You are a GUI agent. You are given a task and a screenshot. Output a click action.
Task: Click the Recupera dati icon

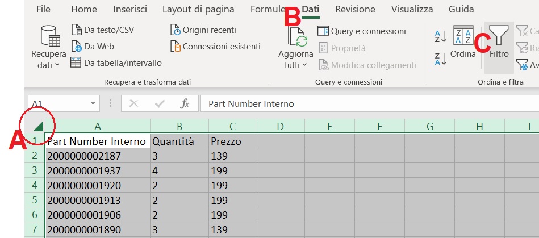tap(49, 36)
